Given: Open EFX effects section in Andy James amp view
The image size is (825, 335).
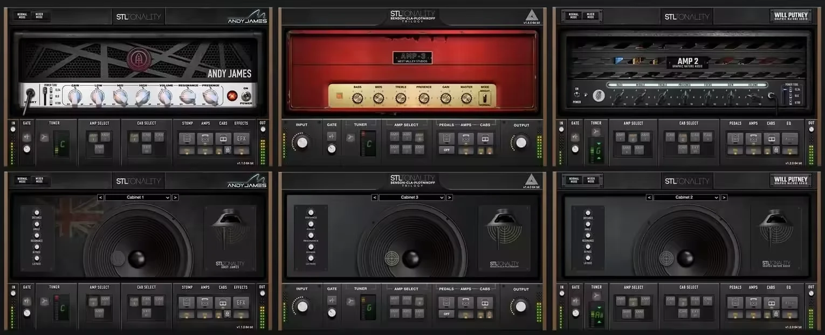Looking at the screenshot, I should pos(241,138).
